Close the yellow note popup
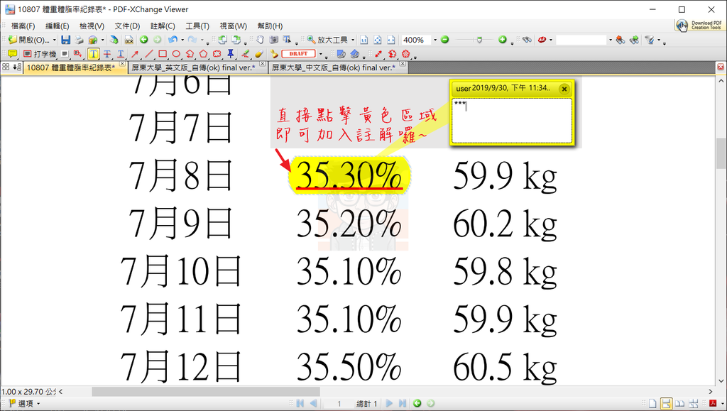This screenshot has height=411, width=727. (564, 89)
